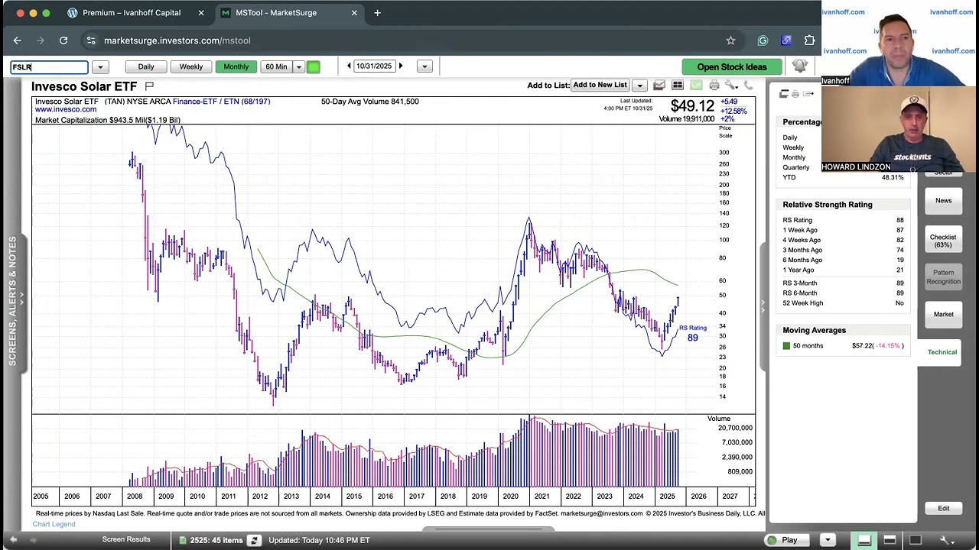Select the MSTool – MarketSurge browser tab
The width and height of the screenshot is (979, 550).
[x=285, y=13]
